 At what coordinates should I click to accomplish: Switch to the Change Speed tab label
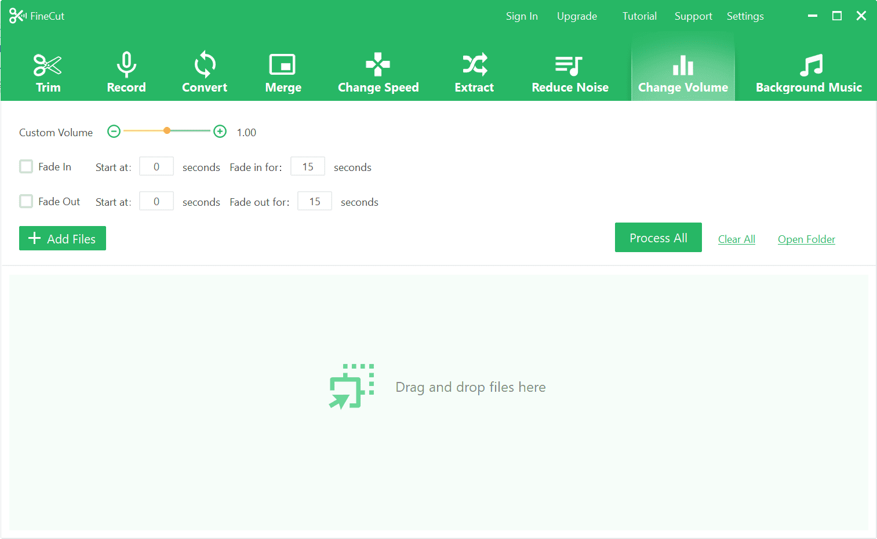pos(379,88)
